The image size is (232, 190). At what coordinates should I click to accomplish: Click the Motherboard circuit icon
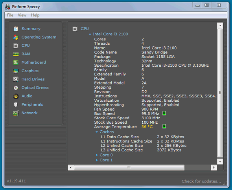16,62
